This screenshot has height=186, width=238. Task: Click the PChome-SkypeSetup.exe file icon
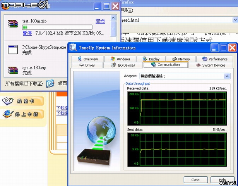pyautogui.click(x=13, y=50)
